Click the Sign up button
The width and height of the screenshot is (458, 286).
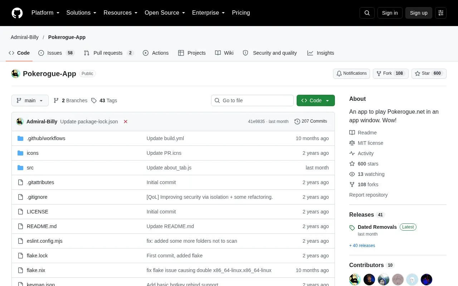[x=419, y=13]
